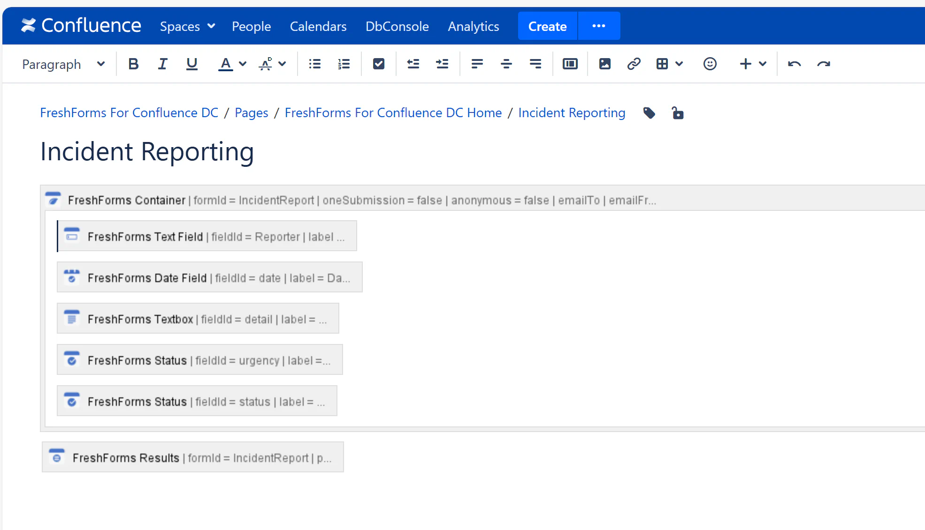Open the Calendars menu item
The width and height of the screenshot is (925, 530).
coord(318,26)
